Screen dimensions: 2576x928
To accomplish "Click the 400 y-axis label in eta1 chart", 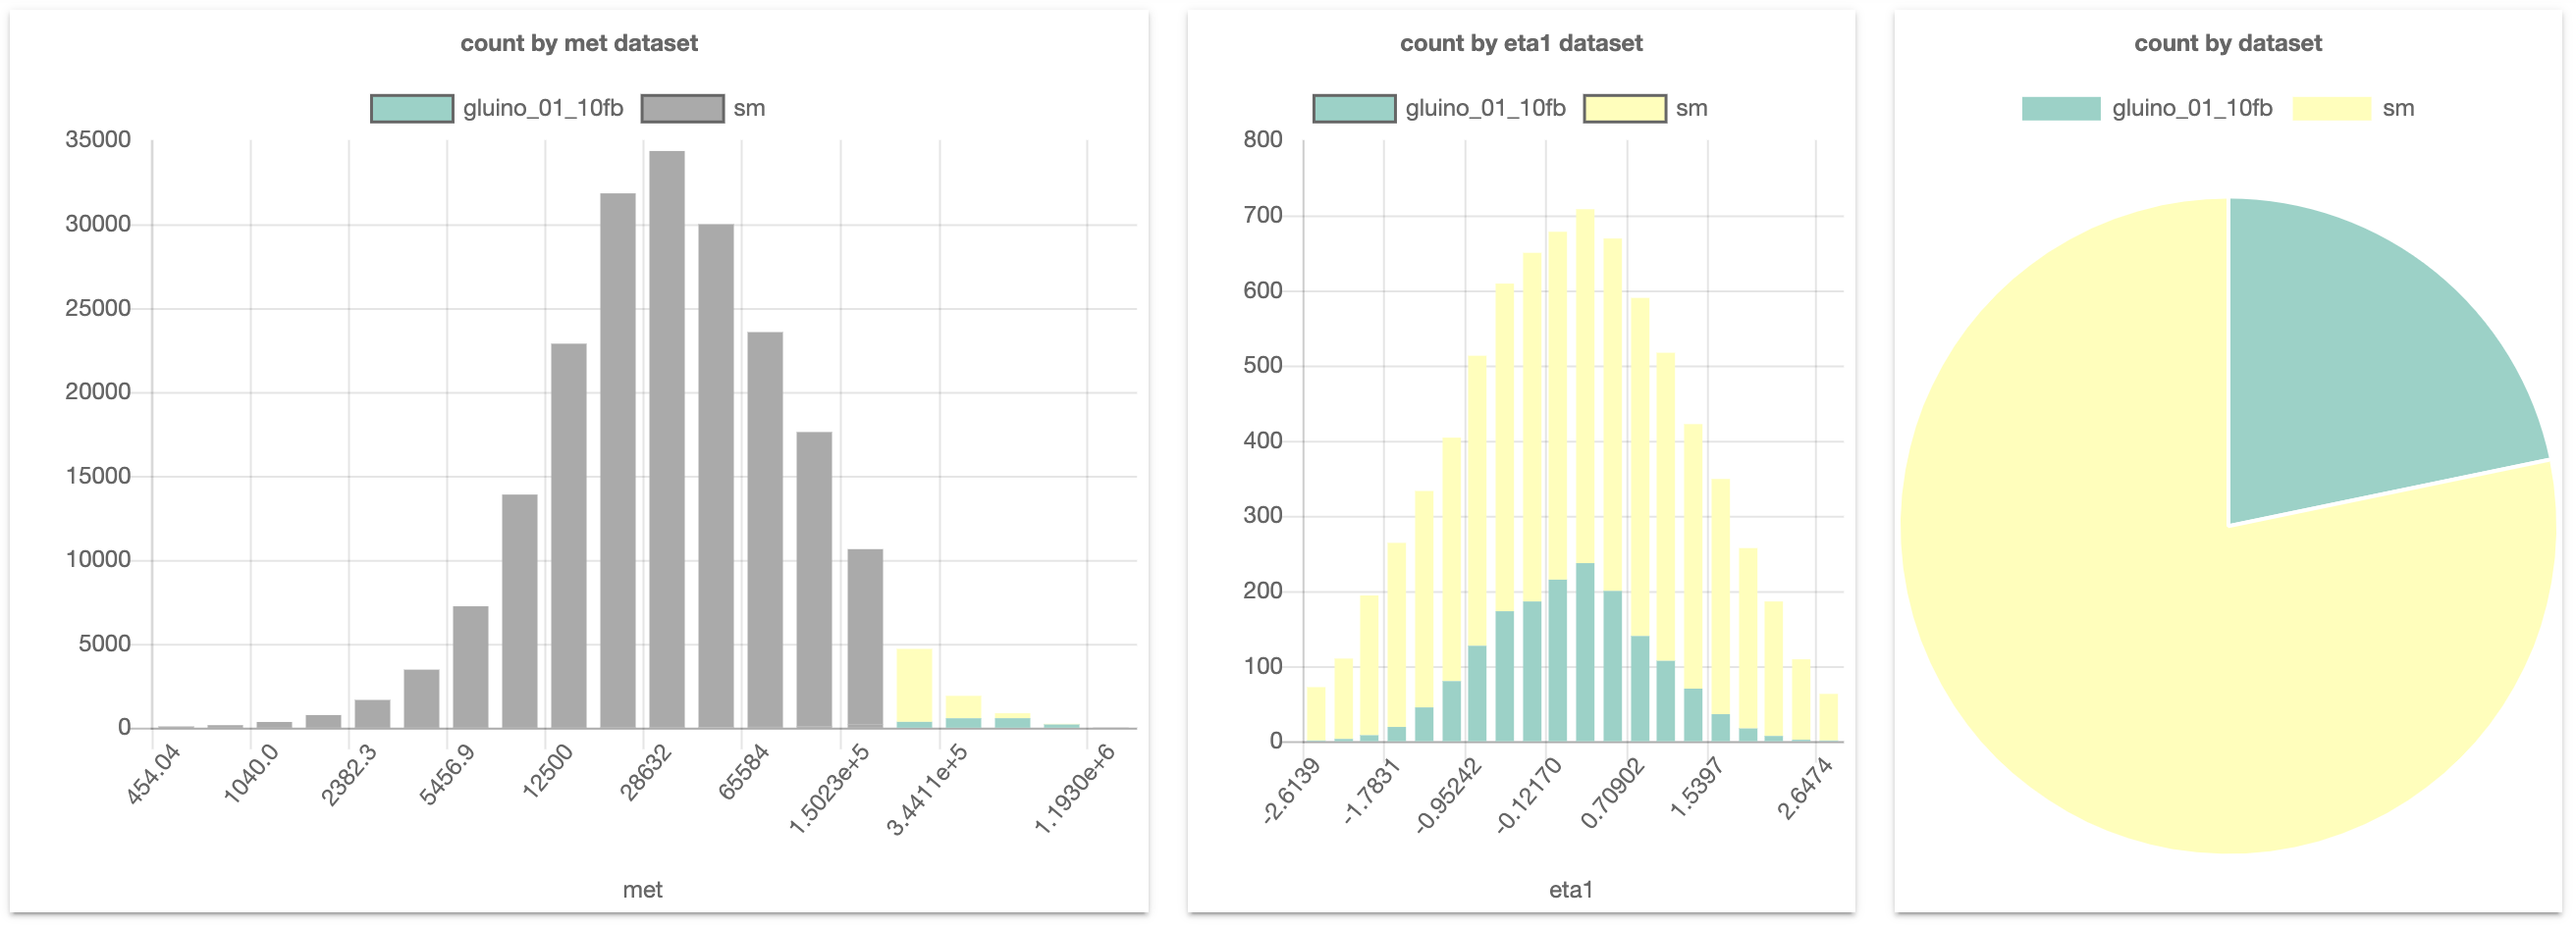I will [x=1263, y=440].
